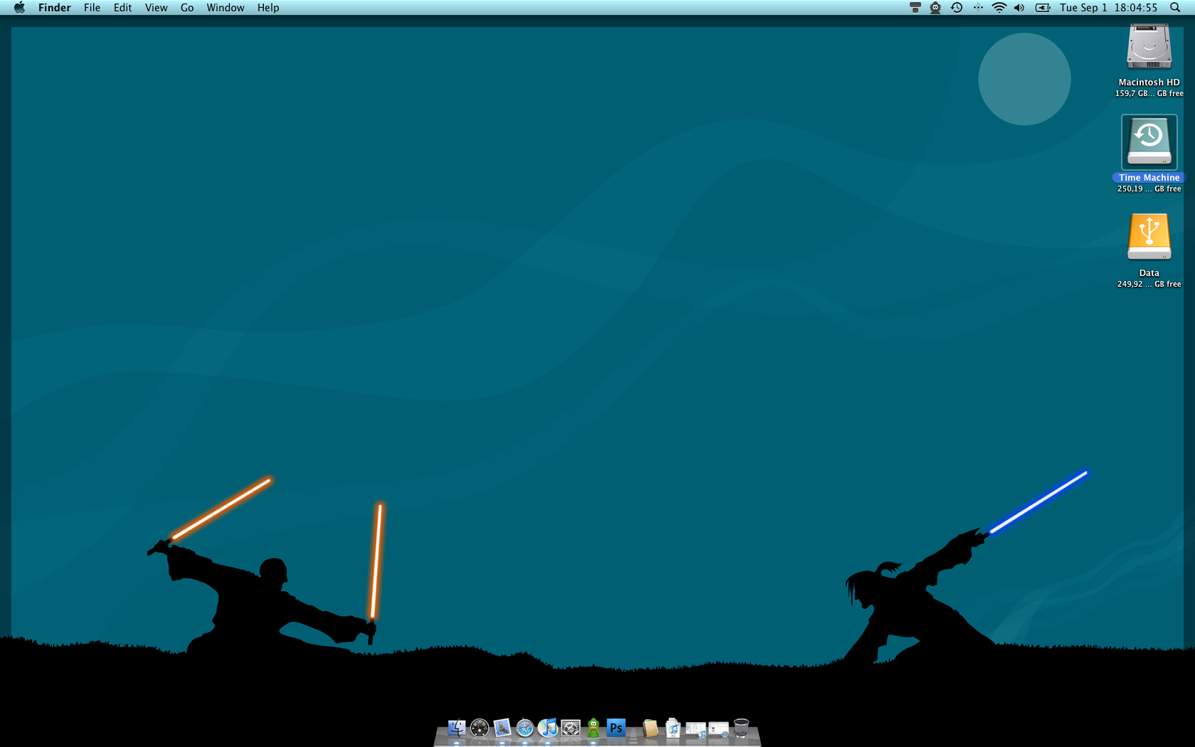Image resolution: width=1195 pixels, height=747 pixels.
Task: Open the Apple menu
Action: click(x=19, y=8)
